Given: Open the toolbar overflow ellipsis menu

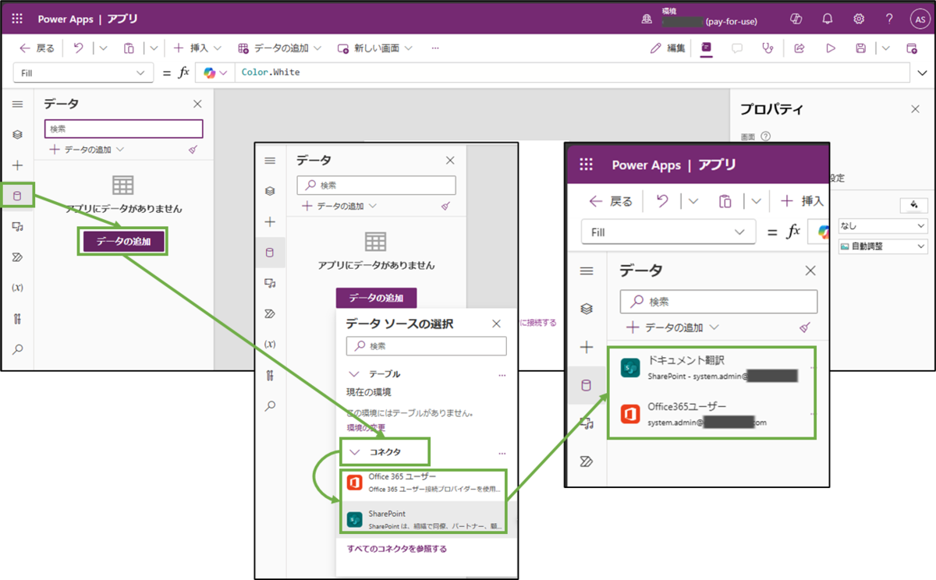Looking at the screenshot, I should [435, 48].
